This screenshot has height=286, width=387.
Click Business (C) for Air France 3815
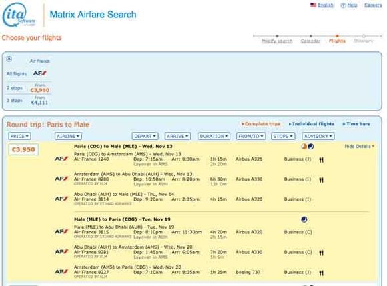(x=298, y=232)
